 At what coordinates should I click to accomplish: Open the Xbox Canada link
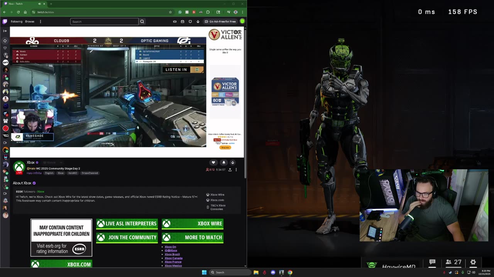(174, 258)
